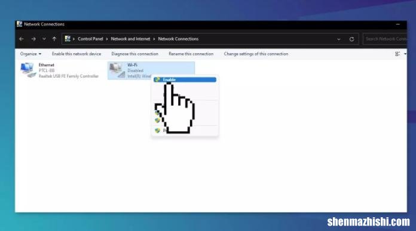Refresh the Network Connections view

(351, 39)
